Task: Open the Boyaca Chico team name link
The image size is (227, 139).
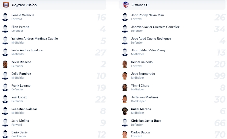Action: (x=24, y=5)
